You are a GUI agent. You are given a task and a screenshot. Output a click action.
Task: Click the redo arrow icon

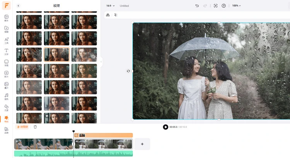205,6
